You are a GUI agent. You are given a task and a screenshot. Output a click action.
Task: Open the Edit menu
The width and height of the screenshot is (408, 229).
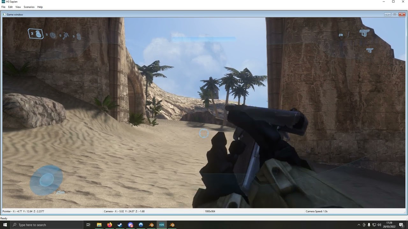pyautogui.click(x=11, y=7)
